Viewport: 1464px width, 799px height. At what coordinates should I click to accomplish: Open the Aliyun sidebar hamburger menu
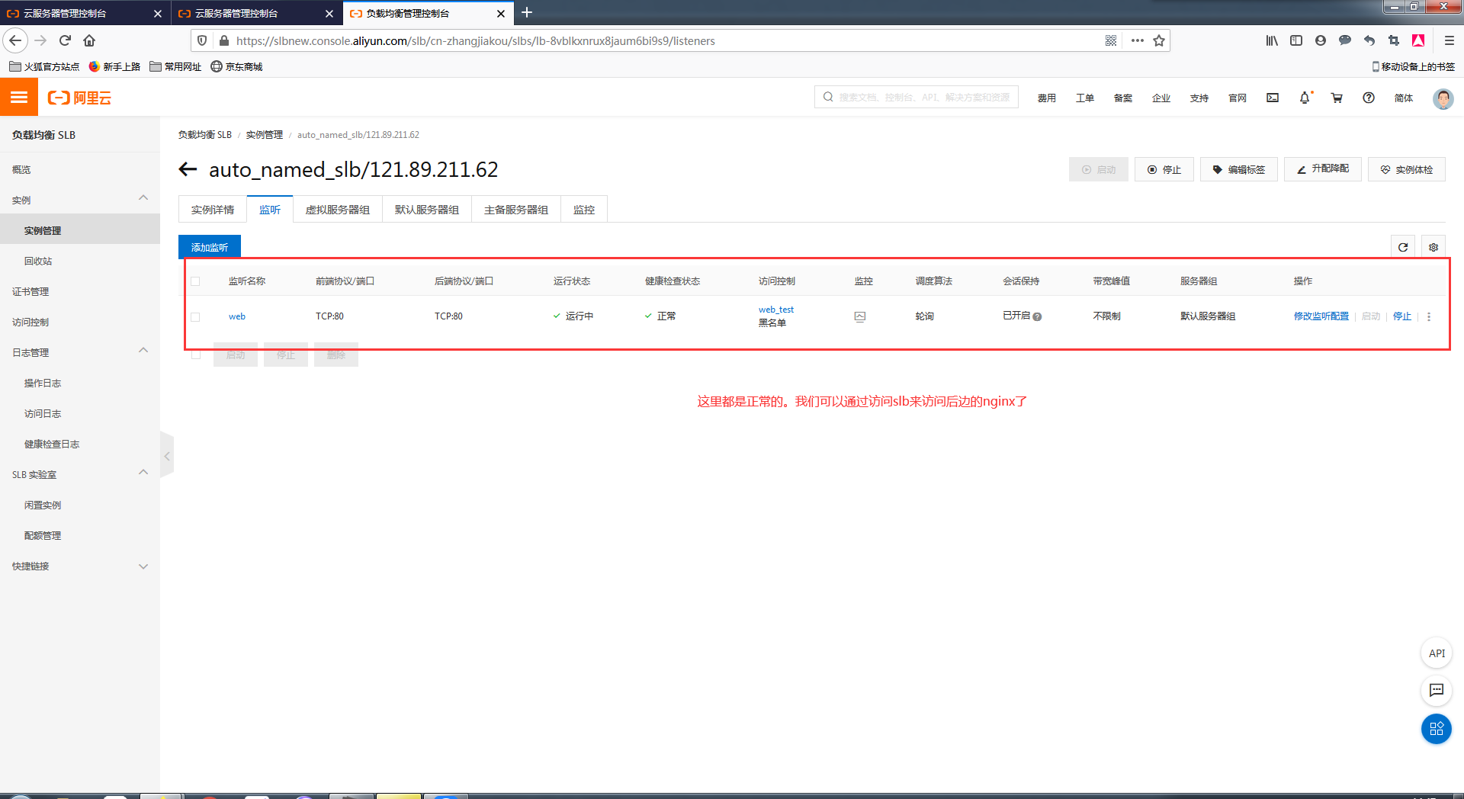tap(18, 97)
